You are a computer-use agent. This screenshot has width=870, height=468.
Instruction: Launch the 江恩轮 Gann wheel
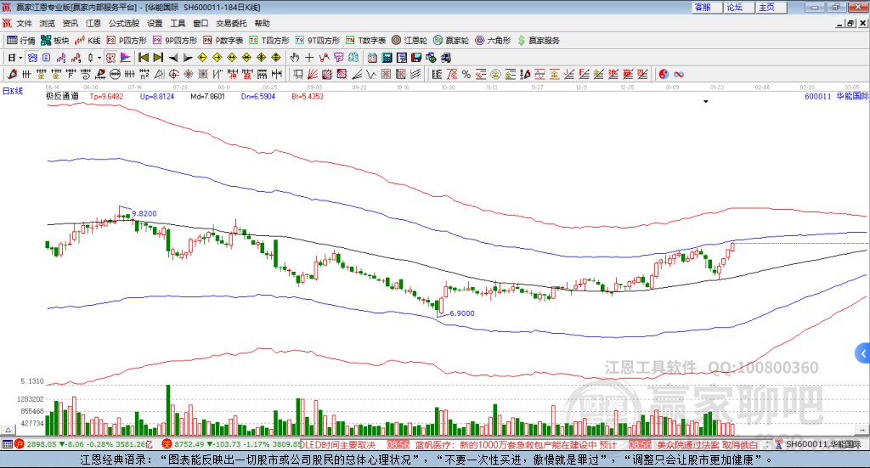(x=410, y=41)
